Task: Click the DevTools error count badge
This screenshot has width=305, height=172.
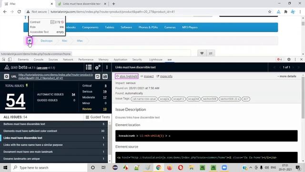Action: [280, 59]
